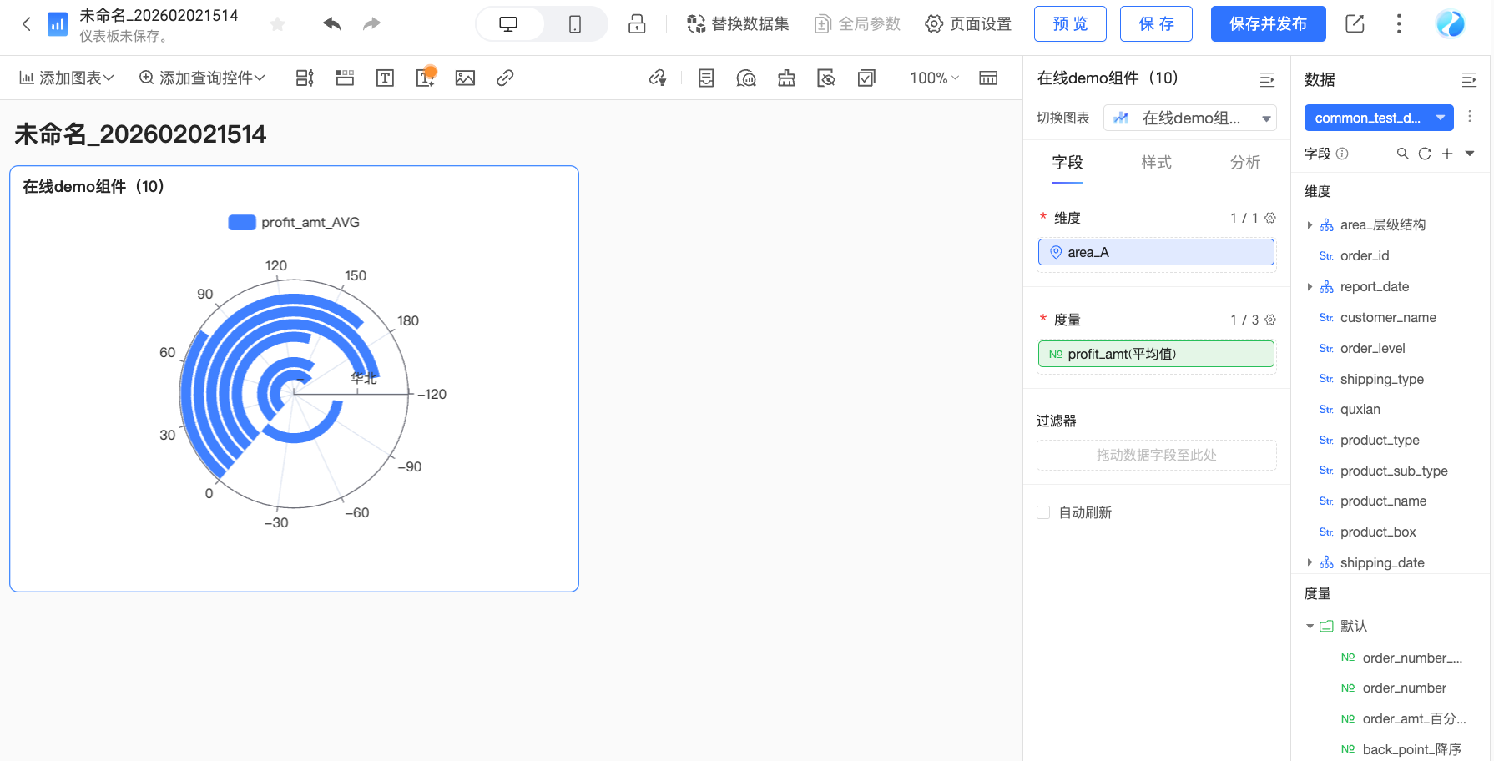
Task: Open dimension settings gear icon
Action: click(1270, 218)
